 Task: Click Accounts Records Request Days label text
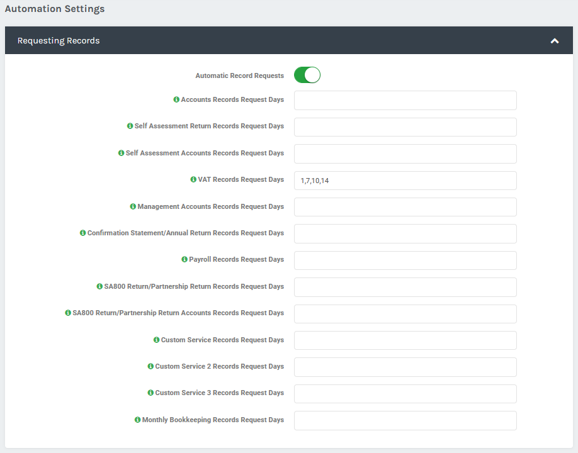click(x=232, y=99)
